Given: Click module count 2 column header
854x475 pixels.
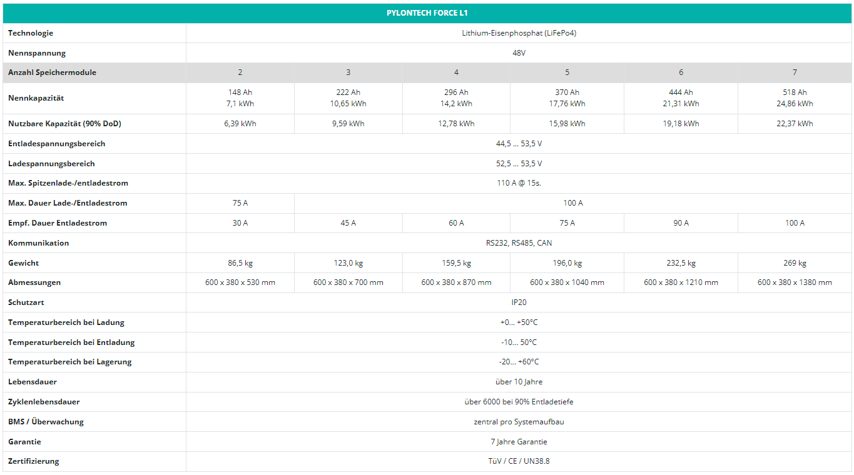Looking at the screenshot, I should 240,72.
